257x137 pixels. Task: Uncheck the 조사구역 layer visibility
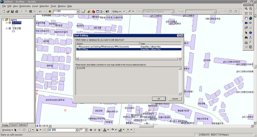coord(10,23)
